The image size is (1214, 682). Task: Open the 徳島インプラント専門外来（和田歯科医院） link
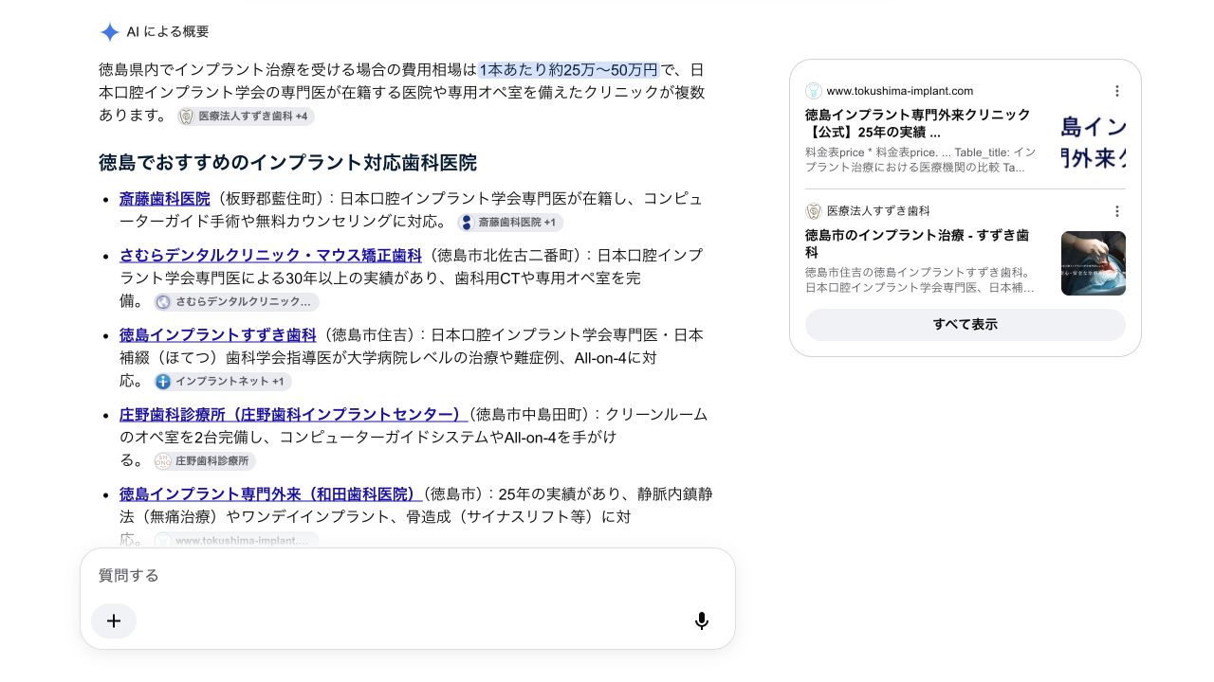[x=271, y=494]
